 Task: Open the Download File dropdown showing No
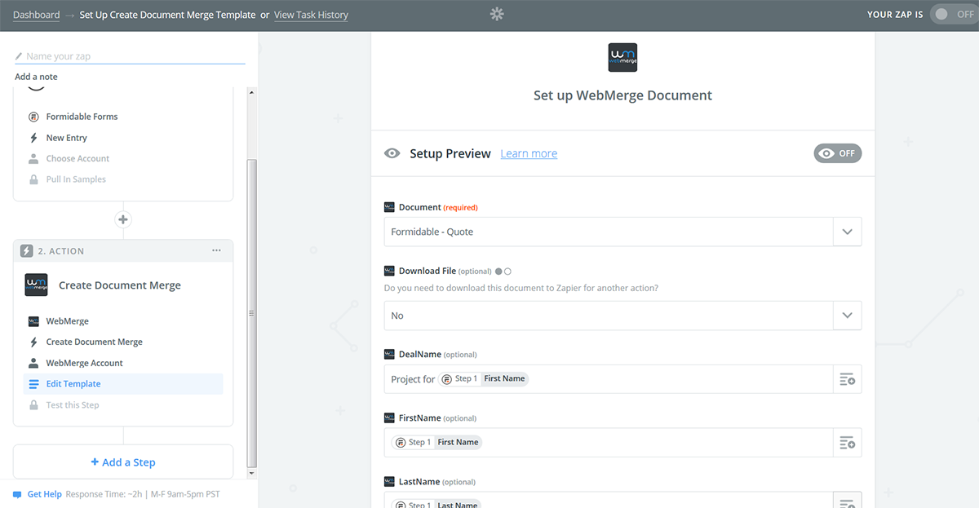622,316
